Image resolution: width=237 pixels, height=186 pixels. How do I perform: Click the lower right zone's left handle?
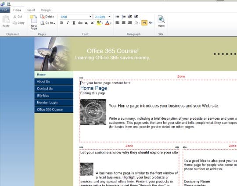coord(185,147)
